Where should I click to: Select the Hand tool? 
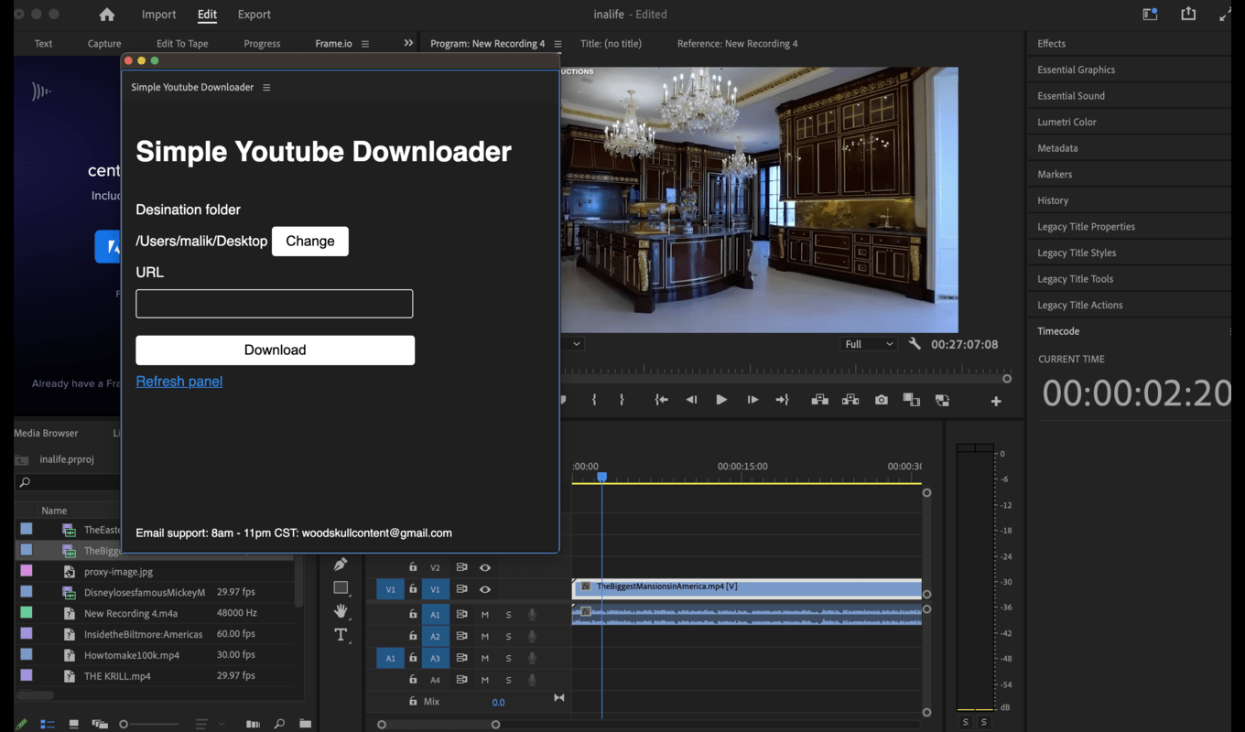click(341, 611)
